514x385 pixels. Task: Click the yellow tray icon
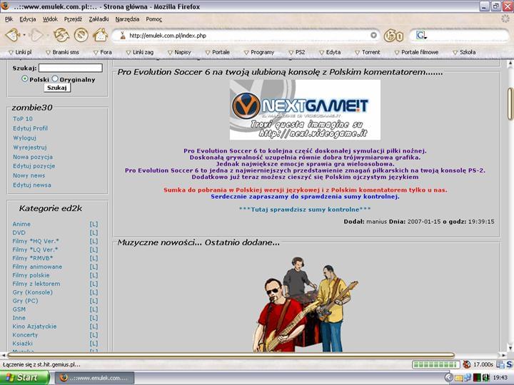(x=458, y=378)
